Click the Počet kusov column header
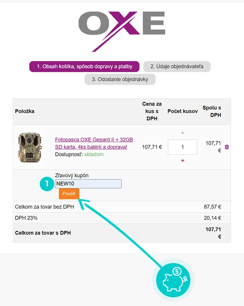244x306 pixels. point(183,111)
